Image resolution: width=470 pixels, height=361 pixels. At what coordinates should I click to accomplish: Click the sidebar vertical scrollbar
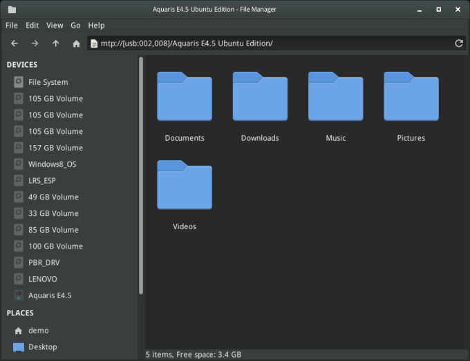pyautogui.click(x=141, y=173)
